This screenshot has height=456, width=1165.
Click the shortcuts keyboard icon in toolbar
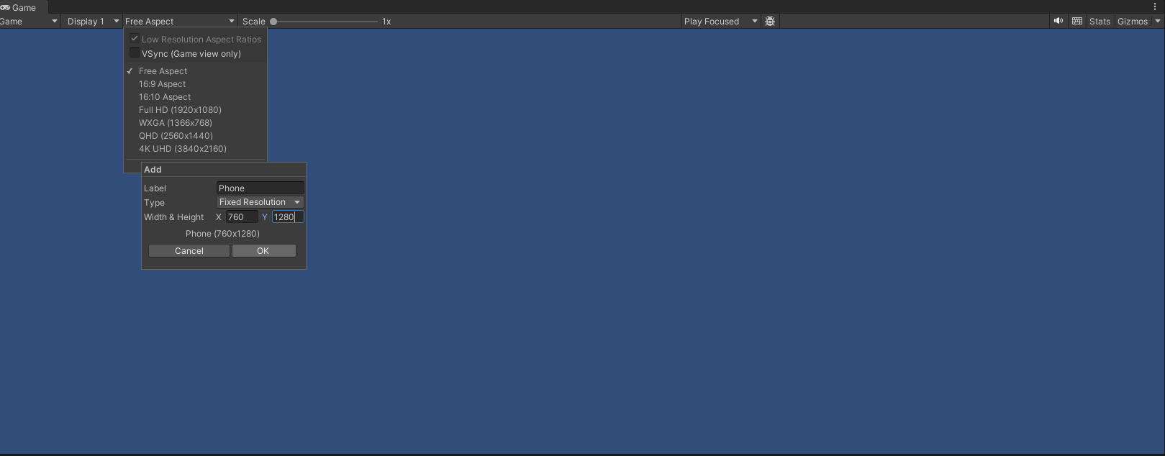(x=1077, y=21)
